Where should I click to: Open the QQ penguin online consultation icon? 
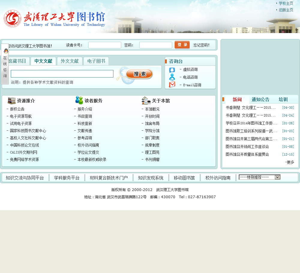[x=6, y=51]
